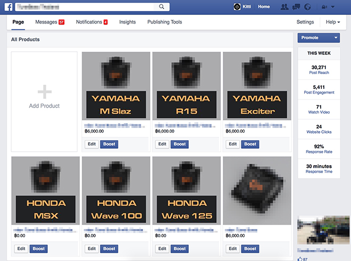The height and width of the screenshot is (261, 351).
Task: Click the thumbs-up like icon showing 87
Action: (300, 259)
